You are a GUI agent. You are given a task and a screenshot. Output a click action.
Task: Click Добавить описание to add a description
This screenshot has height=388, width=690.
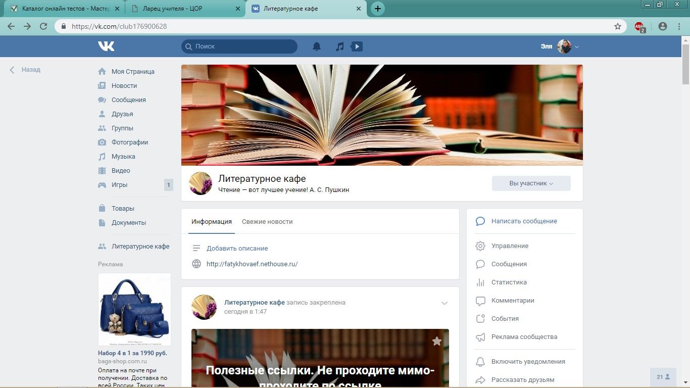coord(237,248)
